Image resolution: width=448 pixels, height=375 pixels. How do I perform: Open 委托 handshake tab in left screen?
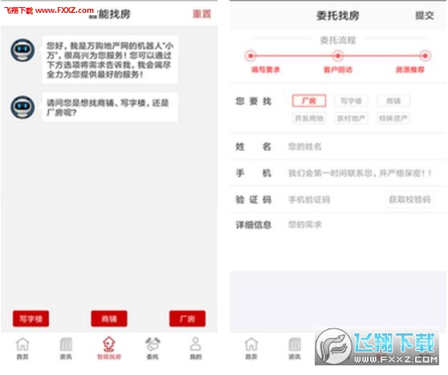(153, 349)
